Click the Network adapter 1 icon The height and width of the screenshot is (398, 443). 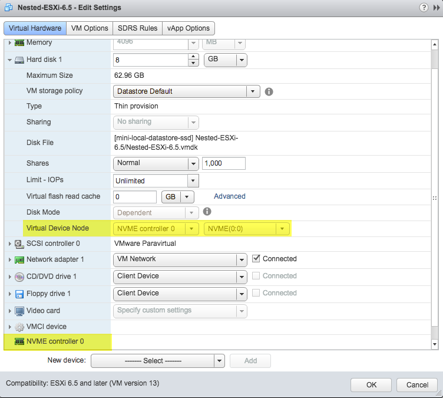click(19, 259)
